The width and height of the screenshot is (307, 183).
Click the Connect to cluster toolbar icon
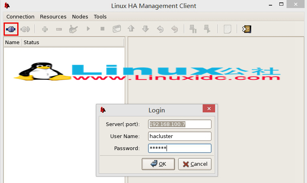point(11,29)
